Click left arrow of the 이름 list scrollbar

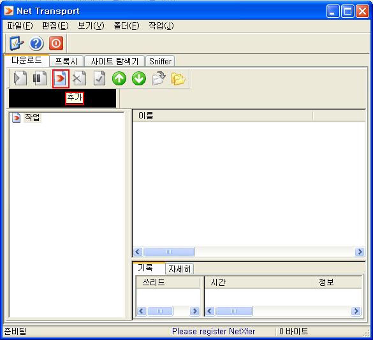point(138,252)
